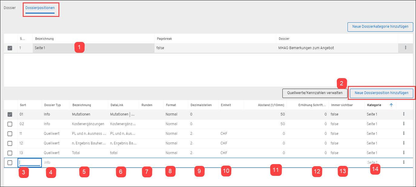
Task: Open three-dot menu for Total row
Action: click(404, 153)
